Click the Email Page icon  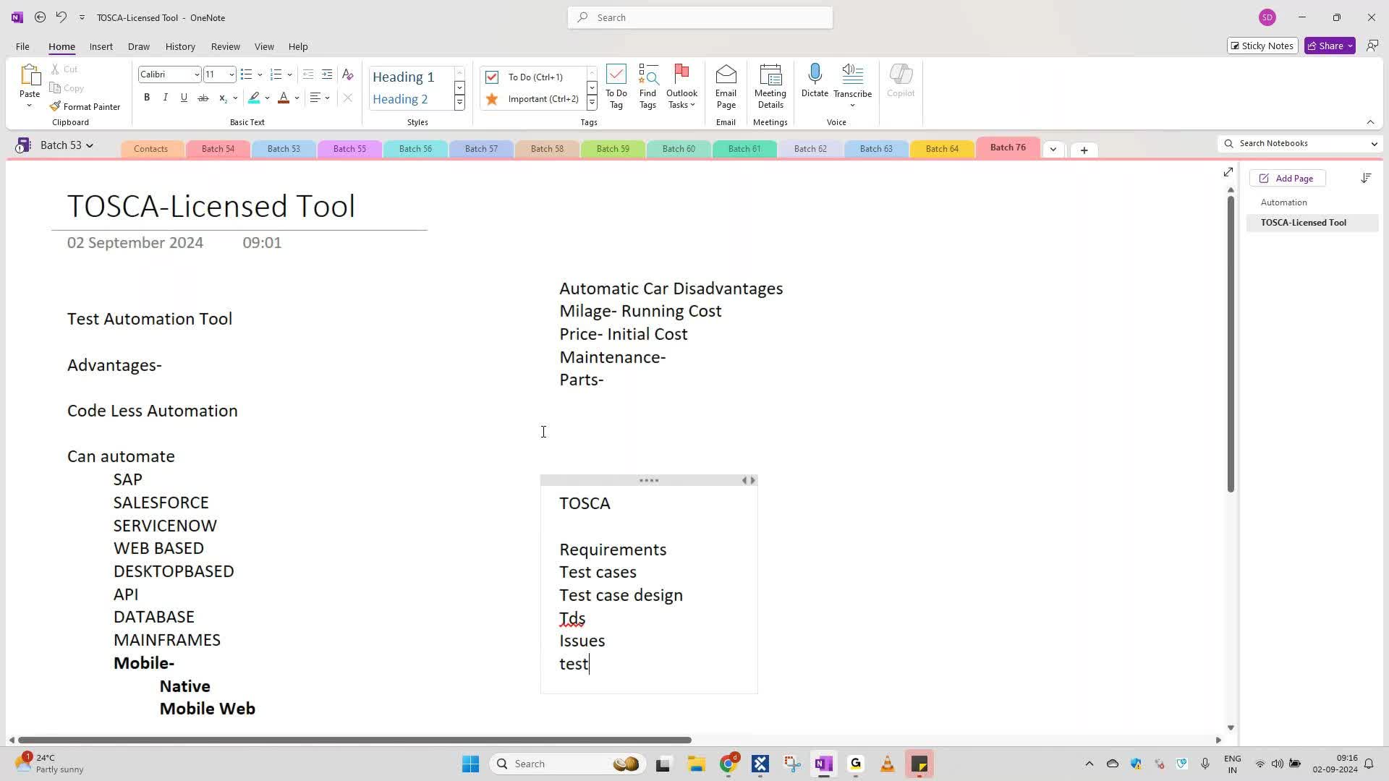point(726,87)
